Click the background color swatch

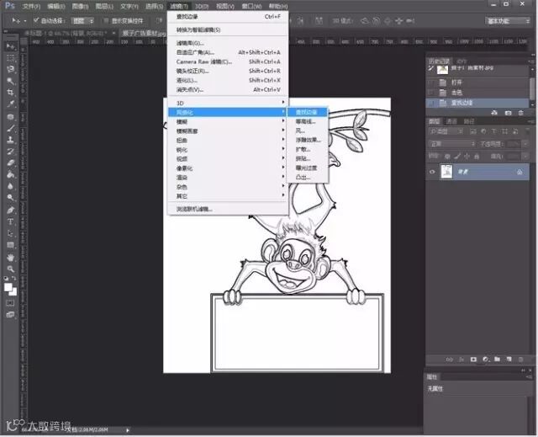(x=13, y=292)
